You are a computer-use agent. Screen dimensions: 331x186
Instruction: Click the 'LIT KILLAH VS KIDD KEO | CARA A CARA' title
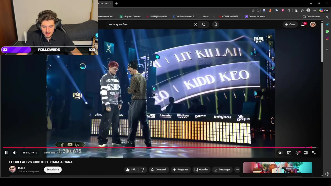point(41,162)
